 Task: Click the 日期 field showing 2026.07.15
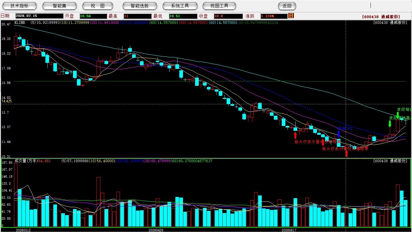click(39, 16)
